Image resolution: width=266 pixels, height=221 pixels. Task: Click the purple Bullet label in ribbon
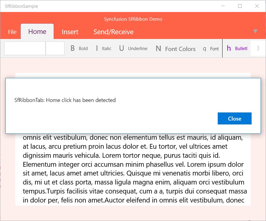241,49
